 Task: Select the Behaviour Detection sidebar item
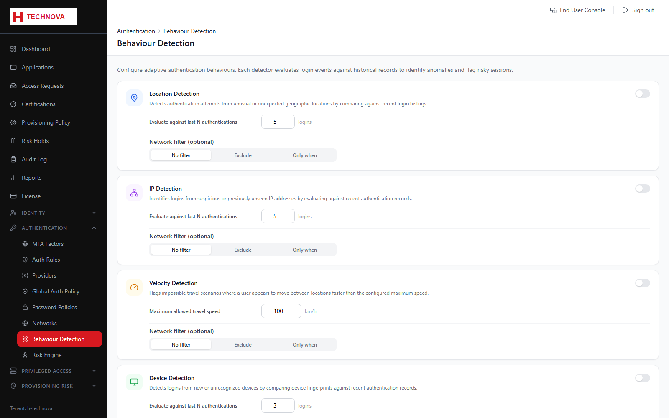pyautogui.click(x=59, y=339)
